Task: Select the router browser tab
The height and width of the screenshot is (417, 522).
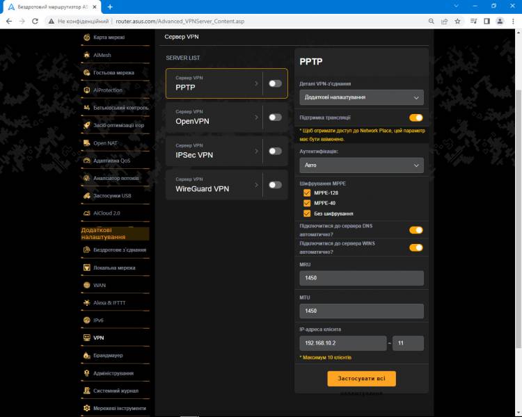Action: point(52,7)
